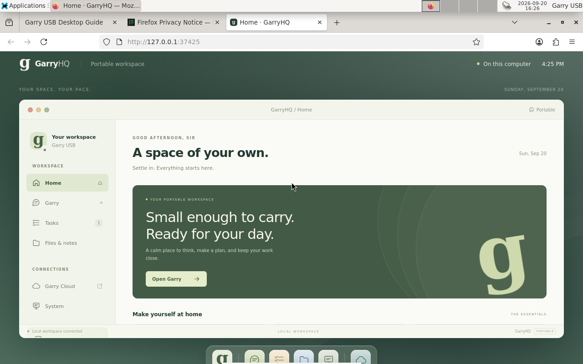Click 'THE ESSENTIALS' label
Viewport: 583px width, 364px height.
528,314
